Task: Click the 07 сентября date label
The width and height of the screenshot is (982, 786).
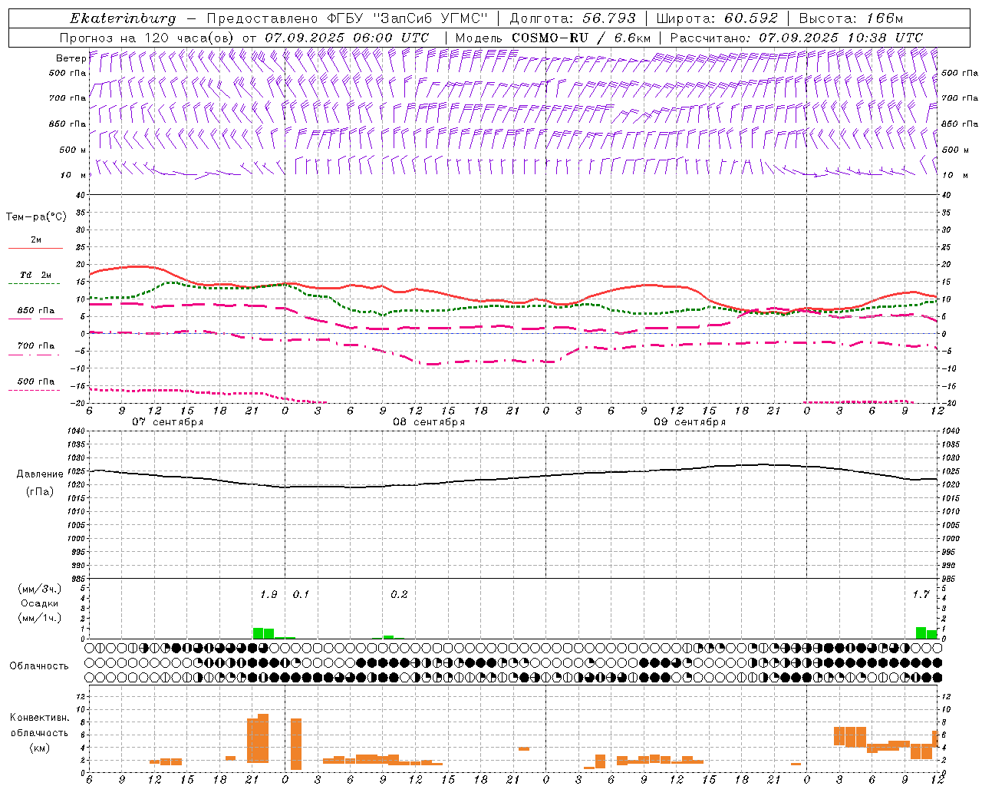Action: (x=168, y=422)
